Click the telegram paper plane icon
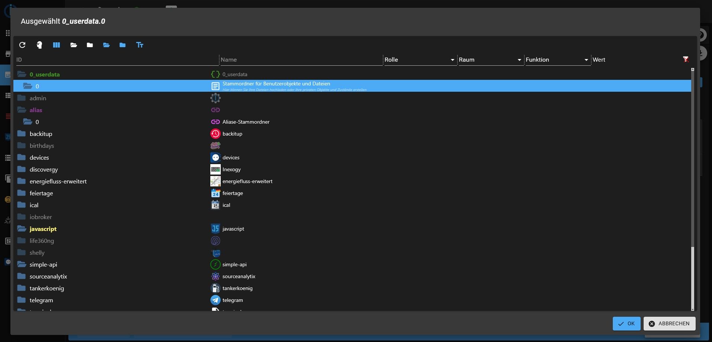 point(216,300)
